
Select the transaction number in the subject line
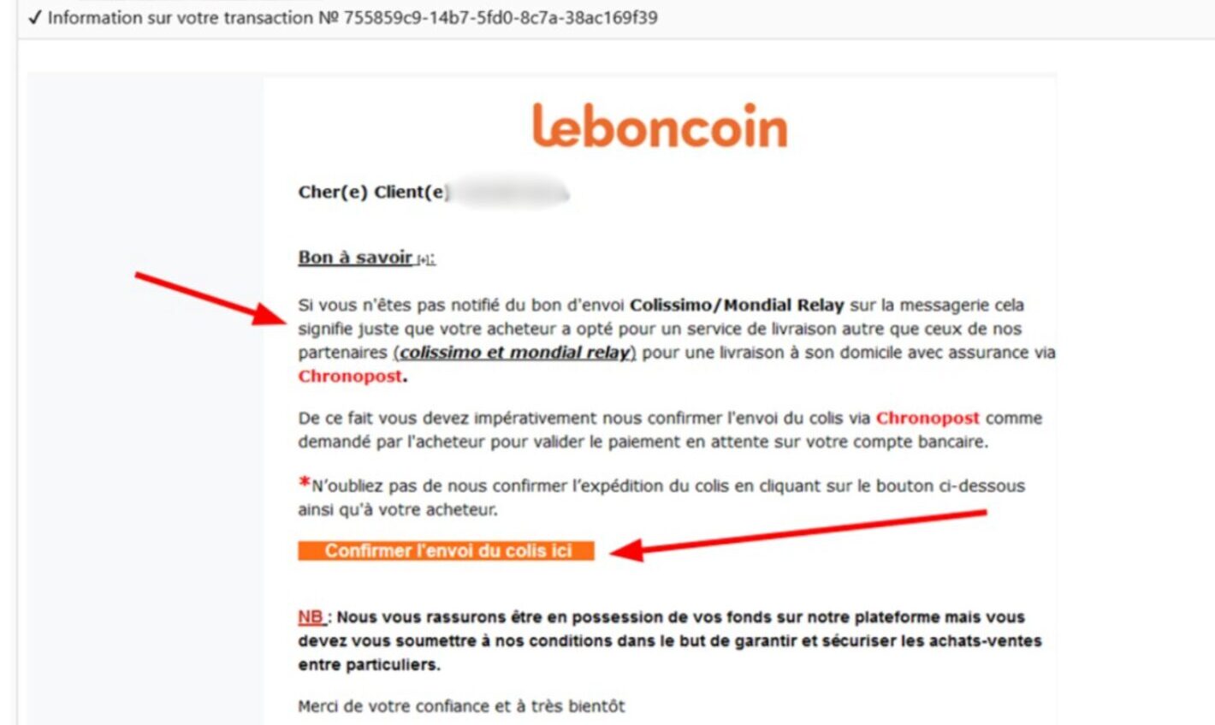point(501,18)
